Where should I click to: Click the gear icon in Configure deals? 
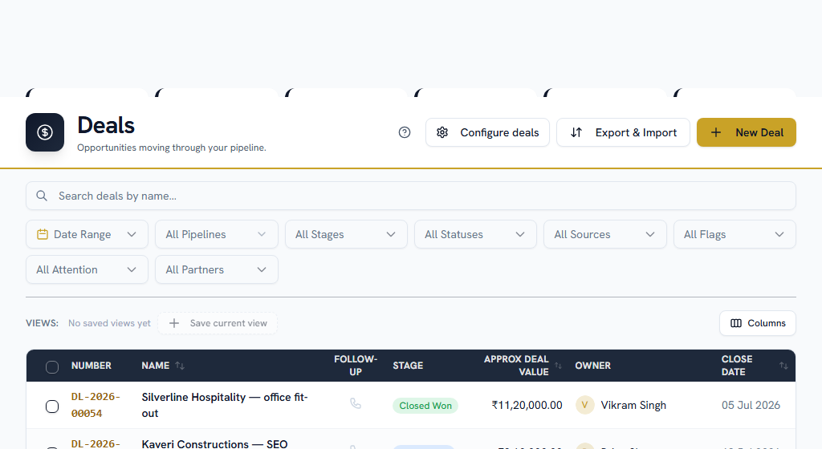442,132
